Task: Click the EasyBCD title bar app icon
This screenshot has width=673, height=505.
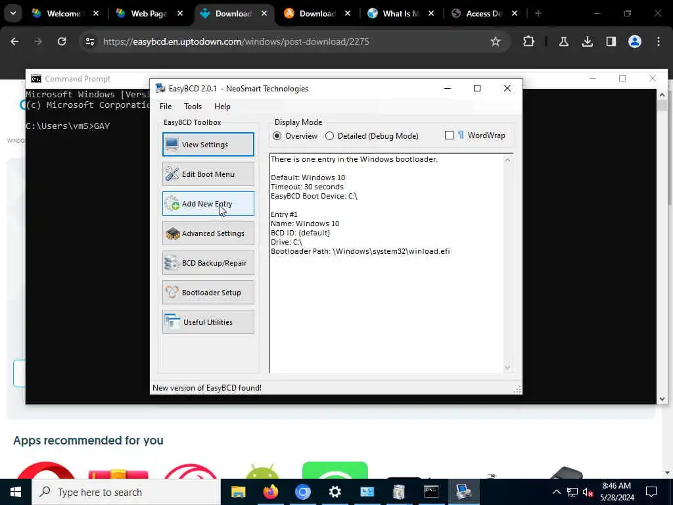Action: (x=160, y=88)
